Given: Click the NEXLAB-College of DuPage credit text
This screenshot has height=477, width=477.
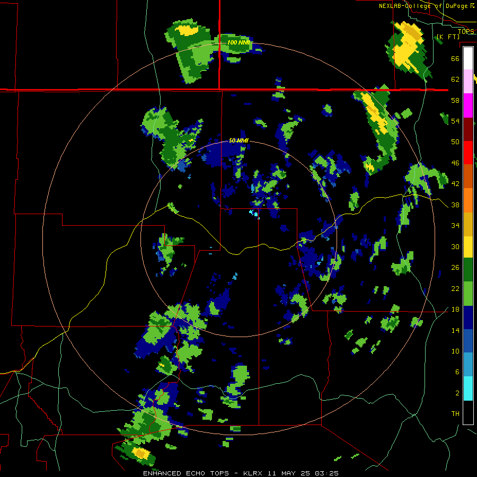Looking at the screenshot, I should (423, 6).
